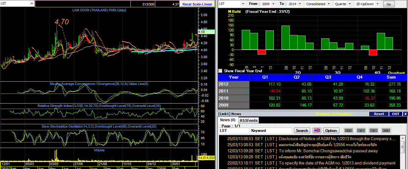Select the 2012 year row header
408x169 pixels.
point(234,84)
